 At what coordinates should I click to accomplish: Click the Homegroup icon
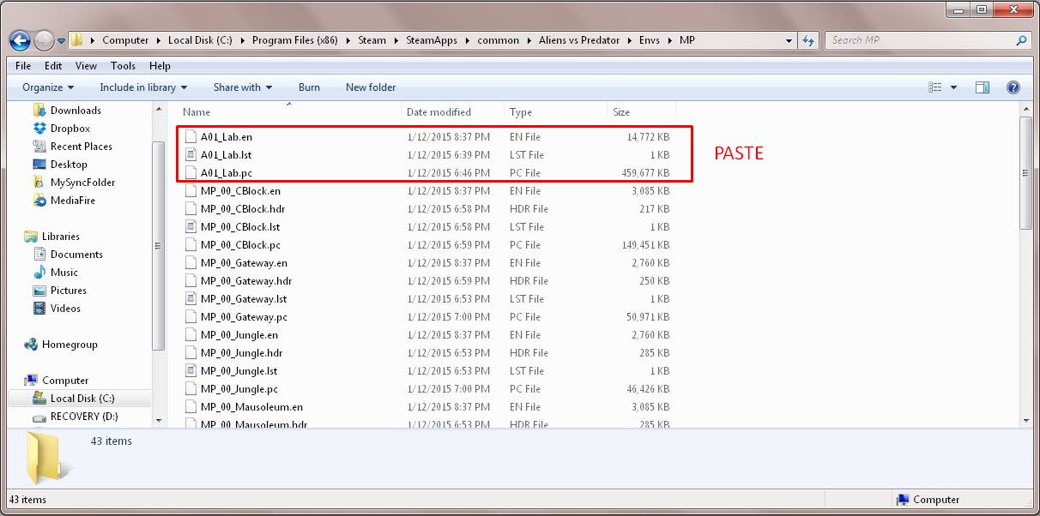30,345
